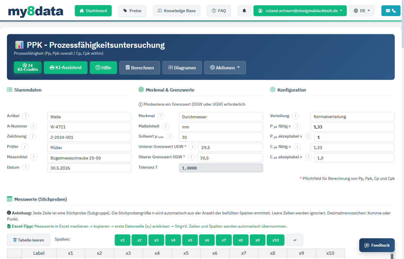Click the Label column header
Viewport: 404px width, 259px height.
click(x=39, y=253)
